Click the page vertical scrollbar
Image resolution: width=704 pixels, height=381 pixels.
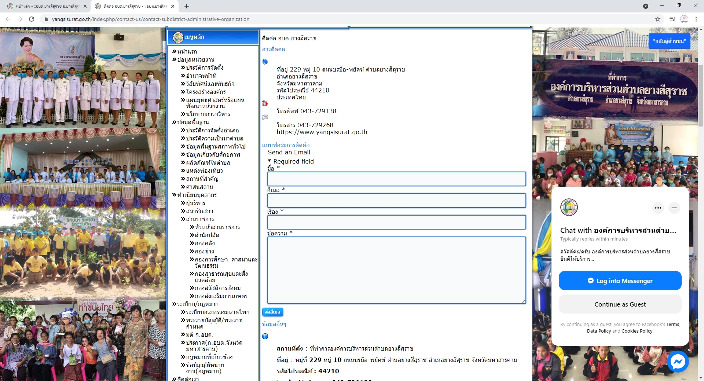click(x=701, y=96)
